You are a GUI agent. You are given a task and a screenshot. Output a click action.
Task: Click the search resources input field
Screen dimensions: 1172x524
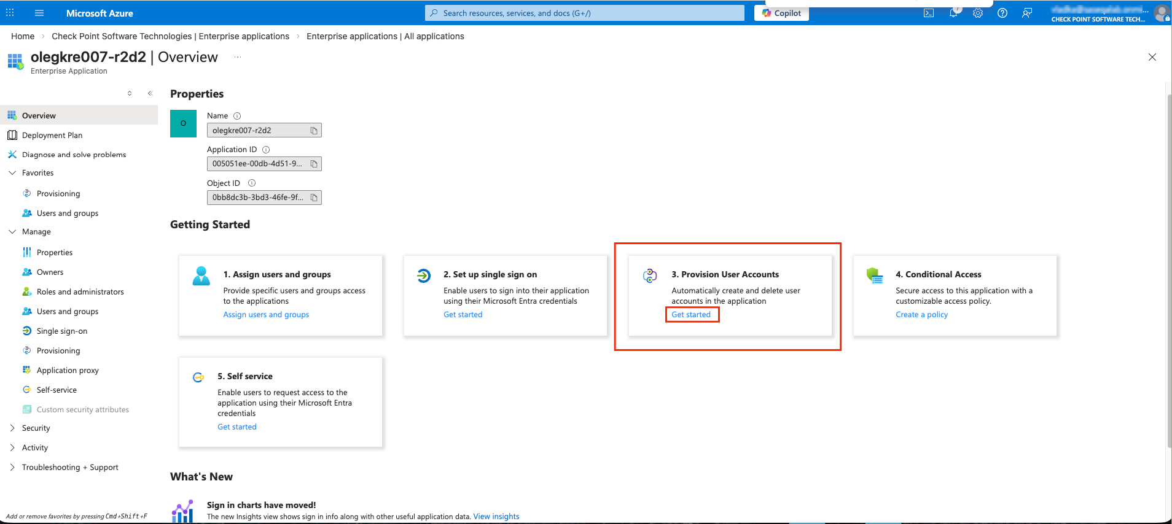tap(584, 13)
